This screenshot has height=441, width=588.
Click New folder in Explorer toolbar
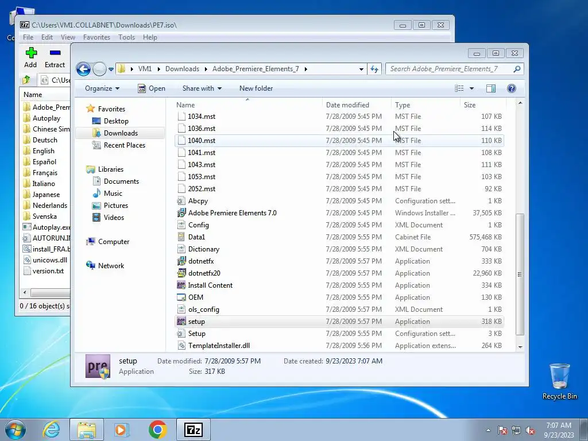256,88
